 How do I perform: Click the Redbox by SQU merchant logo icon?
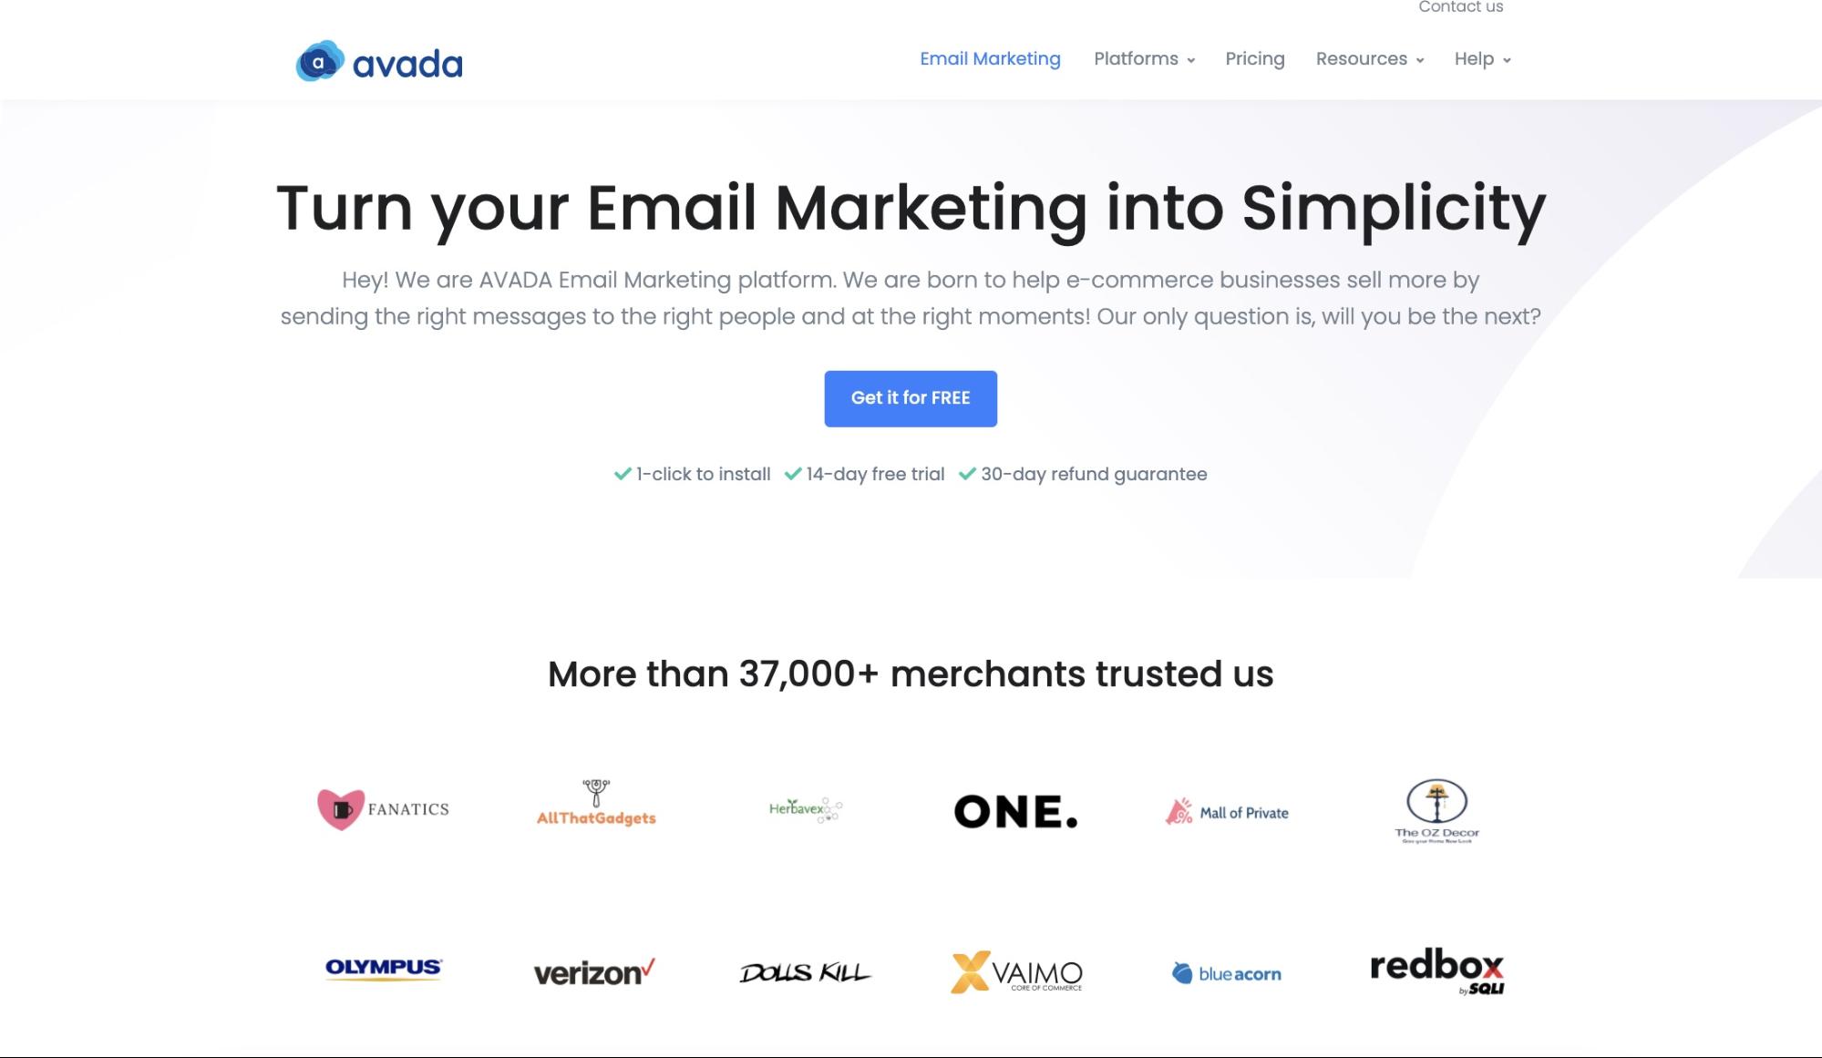tap(1436, 972)
